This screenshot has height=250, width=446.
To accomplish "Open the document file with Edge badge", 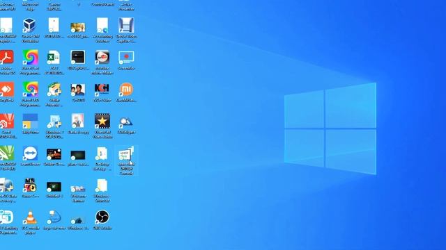I will (x=102, y=25).
